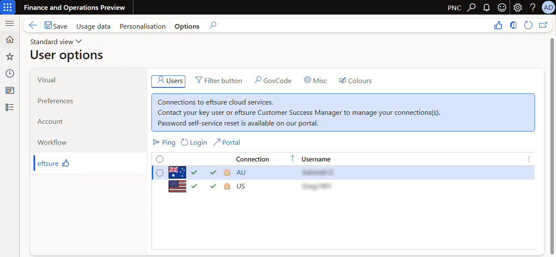556x257 pixels.
Task: Click the action bar search magnifier
Action: 212,26
